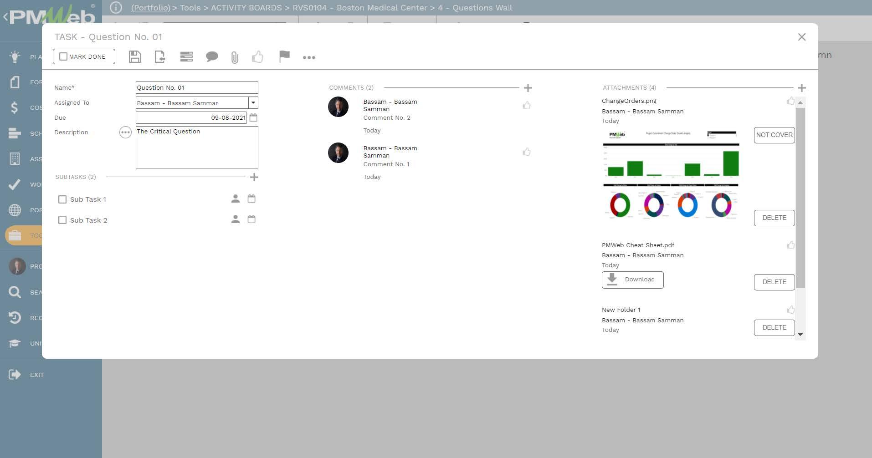The width and height of the screenshot is (872, 458).
Task: Add a new attachment with plus button
Action: coord(802,88)
